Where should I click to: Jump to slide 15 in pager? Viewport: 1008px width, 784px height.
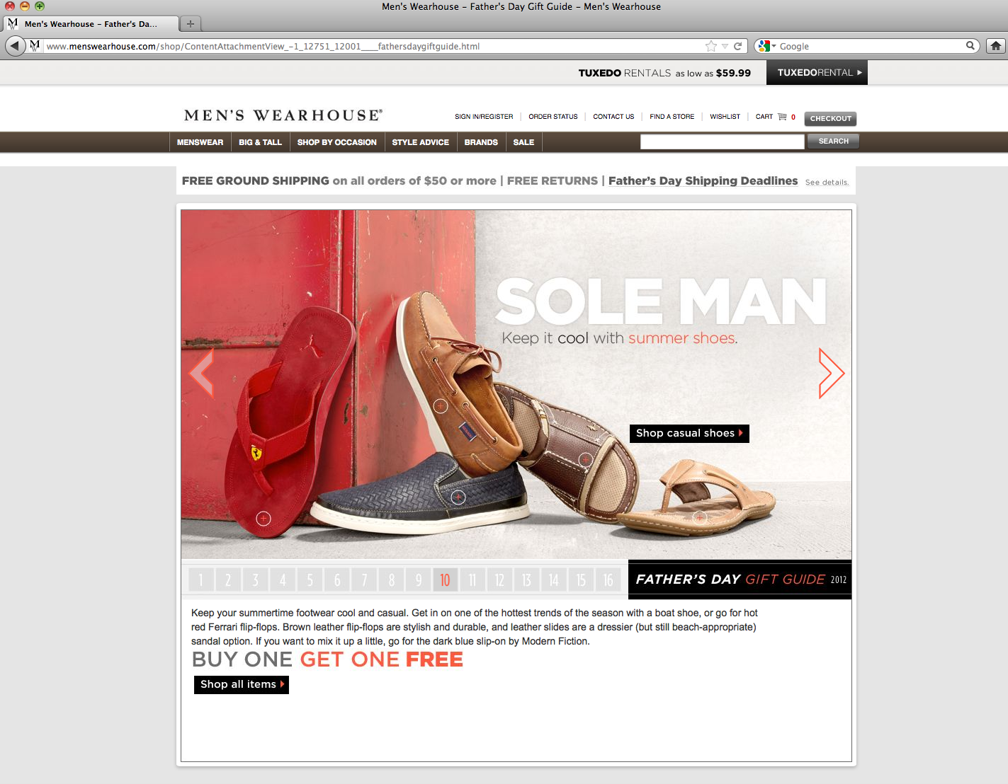pos(581,580)
